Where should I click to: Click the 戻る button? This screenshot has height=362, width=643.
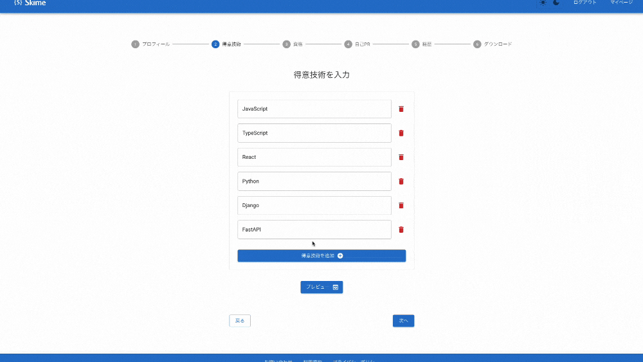click(240, 321)
